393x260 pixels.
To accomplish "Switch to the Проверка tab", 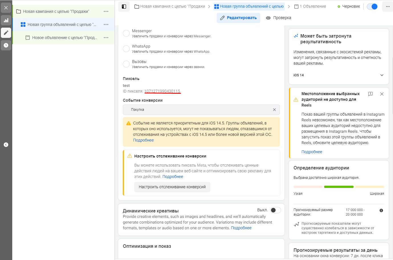I will tap(278, 18).
